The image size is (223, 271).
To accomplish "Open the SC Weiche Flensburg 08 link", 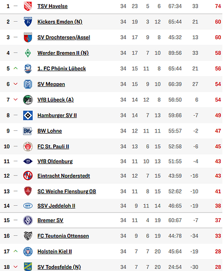I will pos(67,191).
